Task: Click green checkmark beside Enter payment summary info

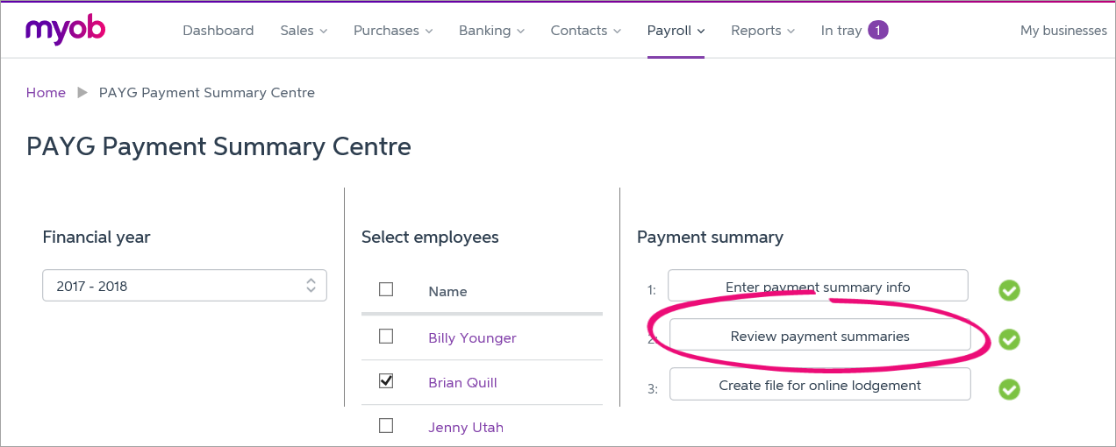Action: [1009, 290]
